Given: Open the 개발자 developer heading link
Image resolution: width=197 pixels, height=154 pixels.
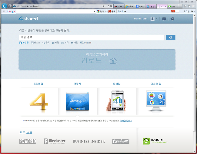Looking at the screenshot, I should coord(77,84).
